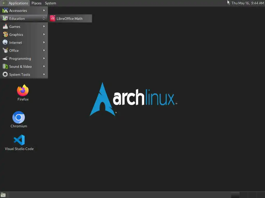Image resolution: width=265 pixels, height=198 pixels.
Task: Expand the Programming submenu arrow
Action: 44,59
